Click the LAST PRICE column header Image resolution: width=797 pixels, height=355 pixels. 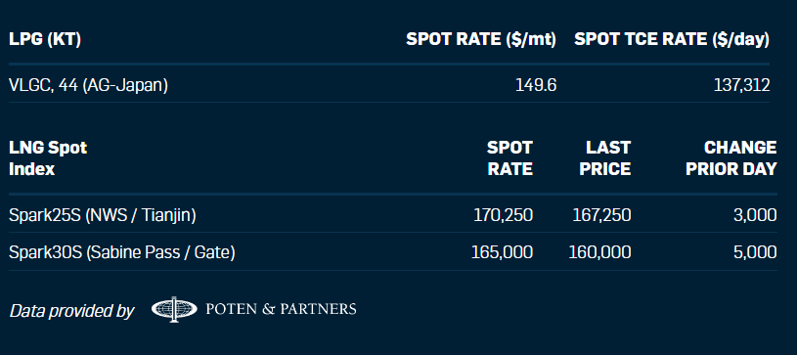coord(605,158)
